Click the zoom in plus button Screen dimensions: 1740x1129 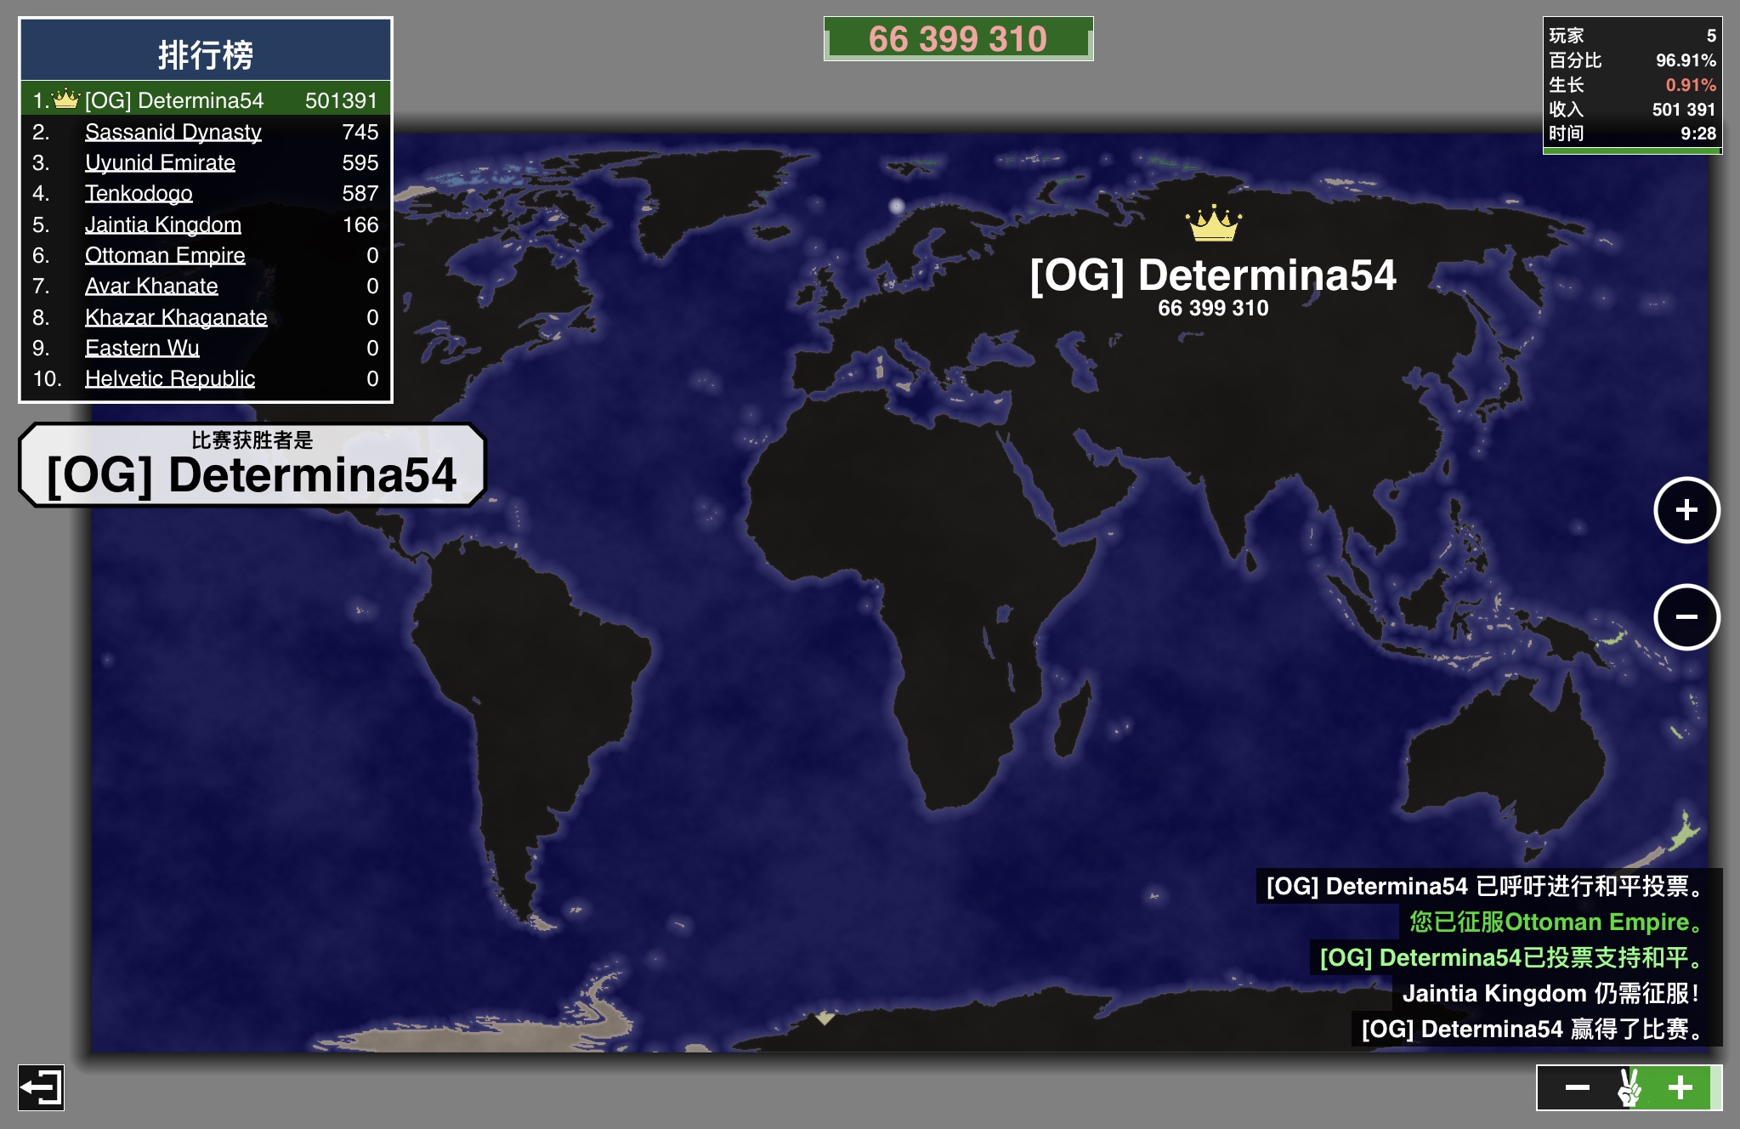[x=1686, y=510]
